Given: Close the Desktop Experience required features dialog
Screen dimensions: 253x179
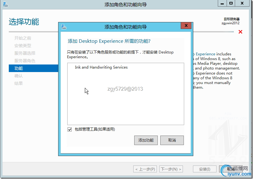Looking at the screenshot, I should tap(186, 25).
